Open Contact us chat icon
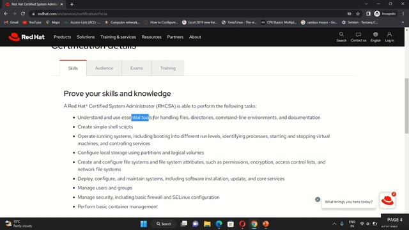The height and width of the screenshot is (230, 409). 359,37
